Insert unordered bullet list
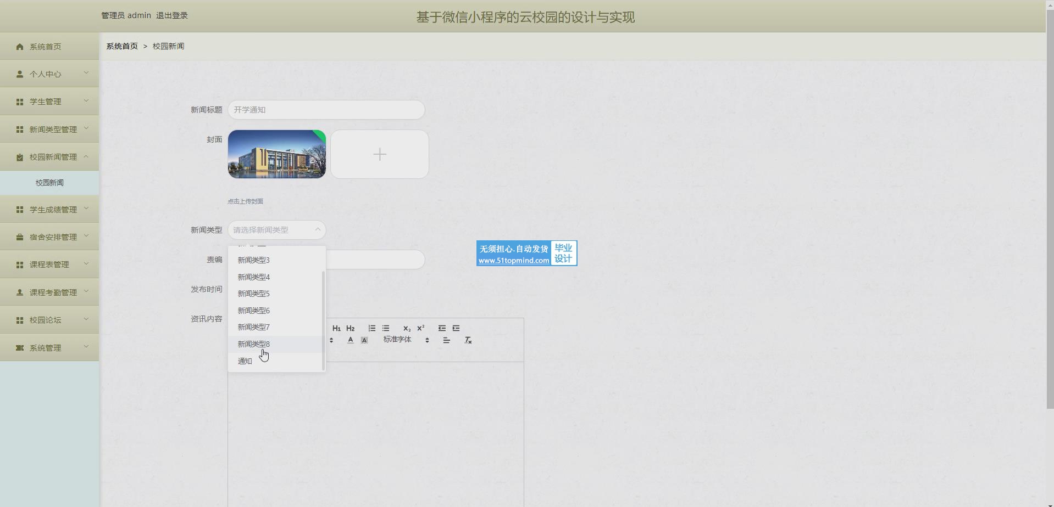The width and height of the screenshot is (1054, 507). coord(386,328)
